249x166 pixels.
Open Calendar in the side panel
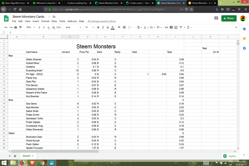click(x=244, y=29)
